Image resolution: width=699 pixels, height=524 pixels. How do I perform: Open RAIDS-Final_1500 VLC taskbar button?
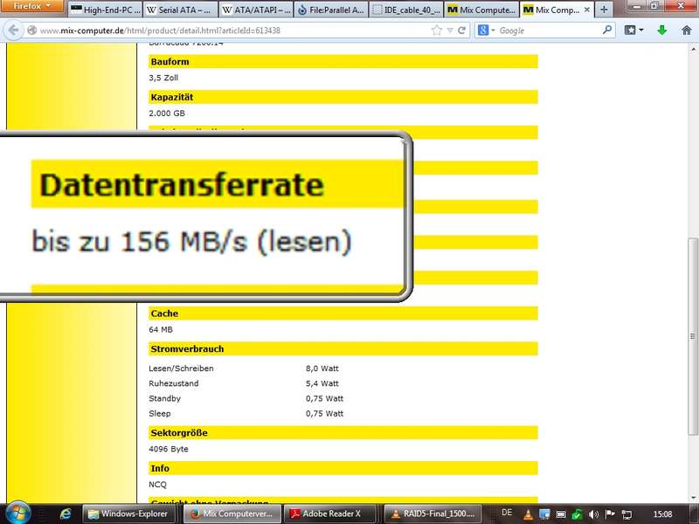click(x=433, y=514)
